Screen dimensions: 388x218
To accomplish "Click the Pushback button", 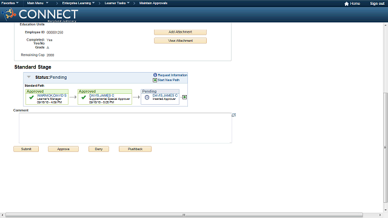I will click(135, 149).
